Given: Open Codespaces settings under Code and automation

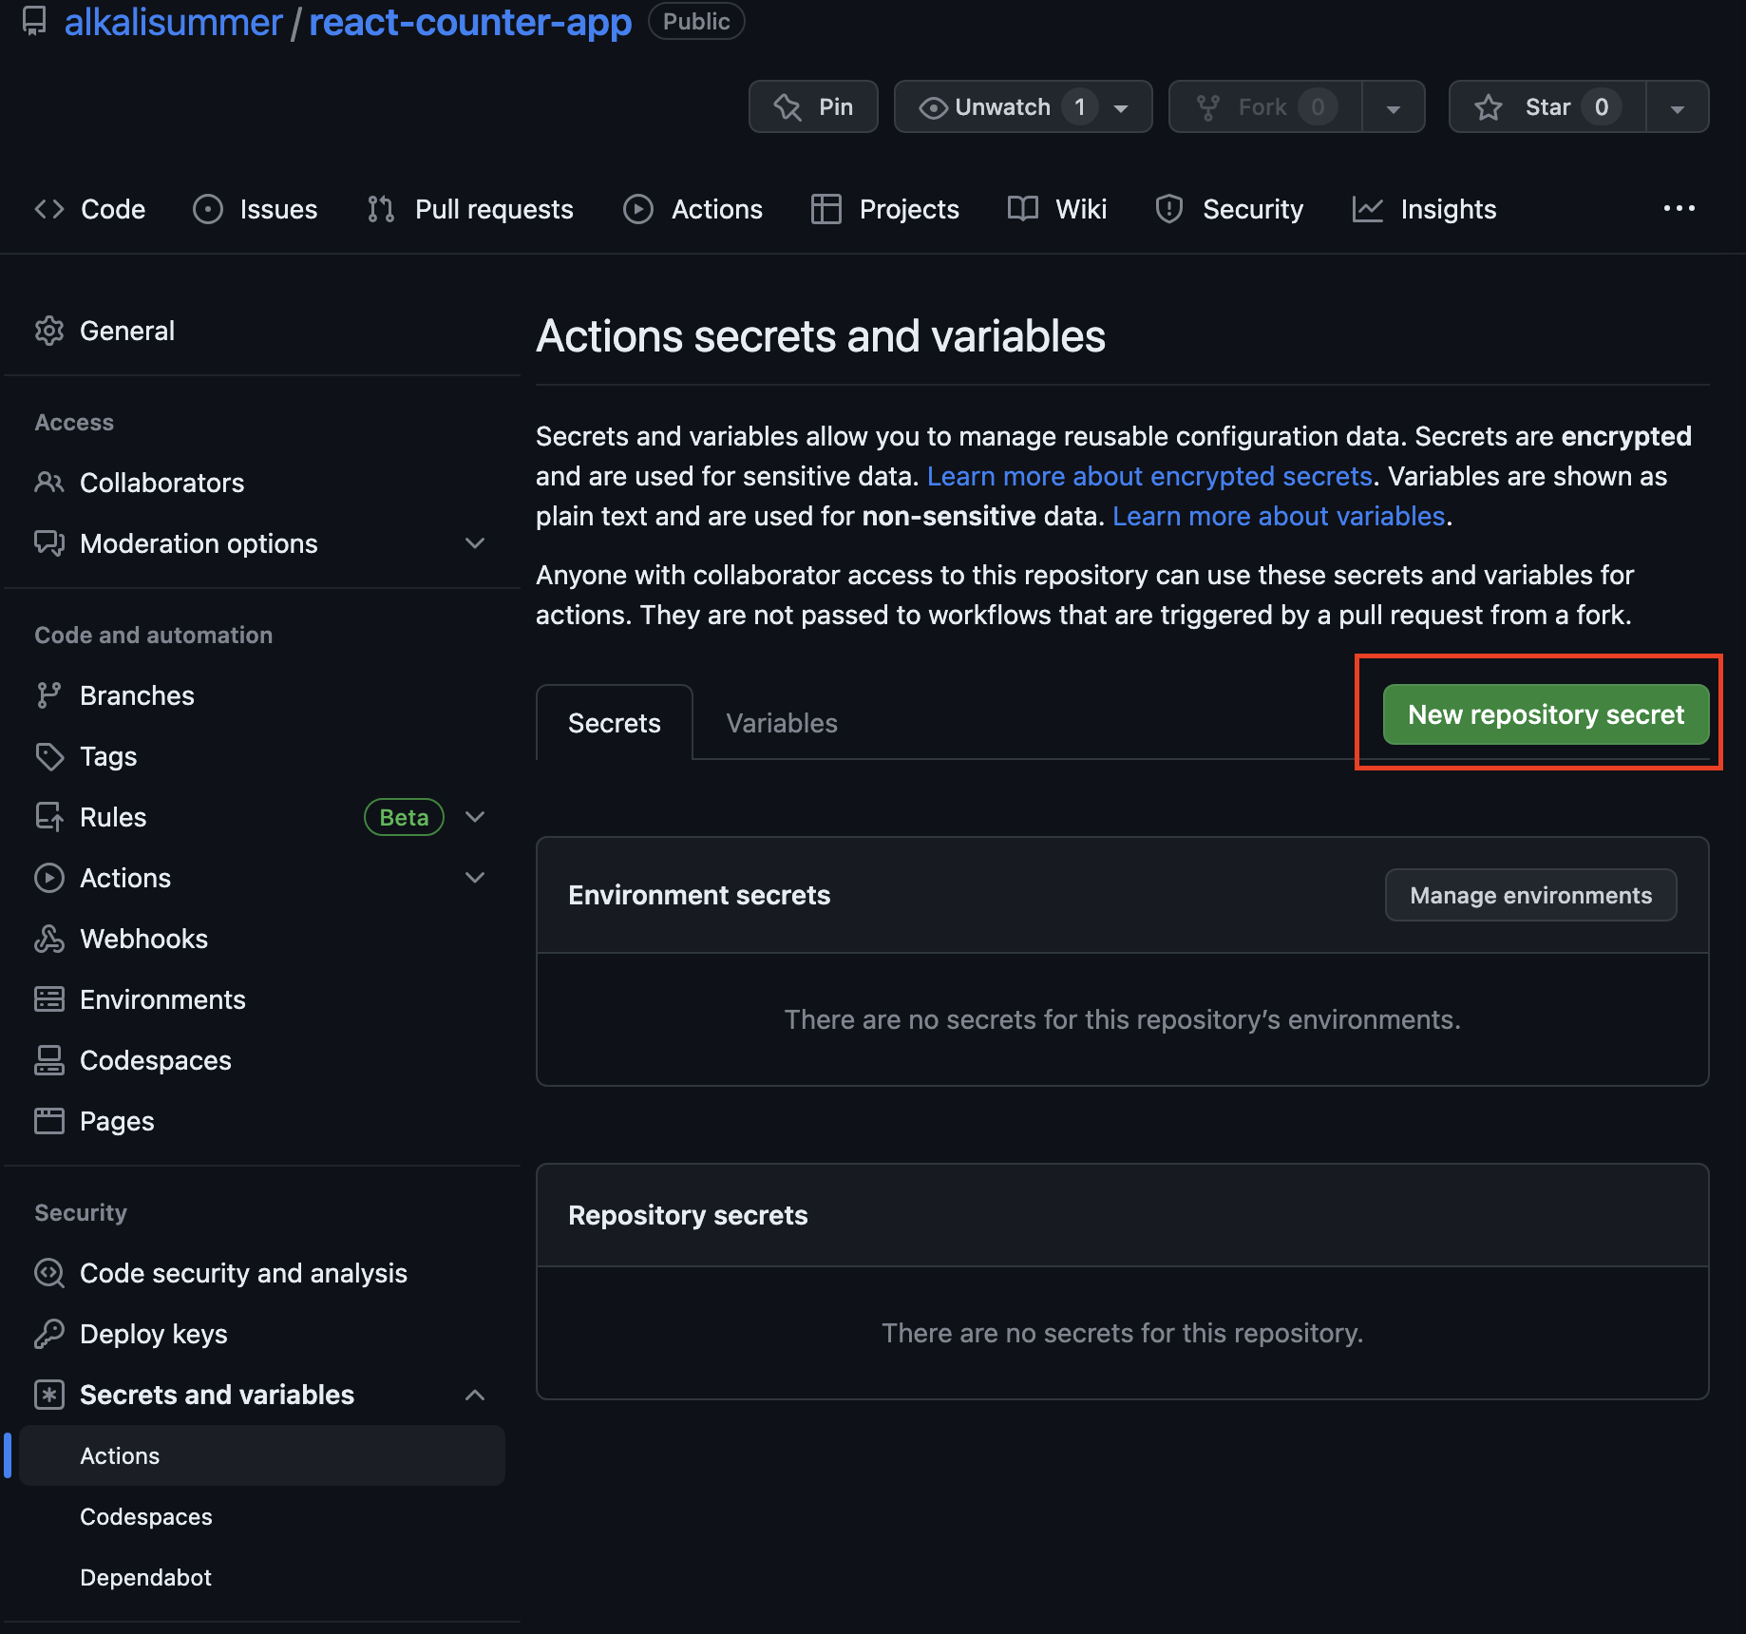Looking at the screenshot, I should tap(262, 1060).
